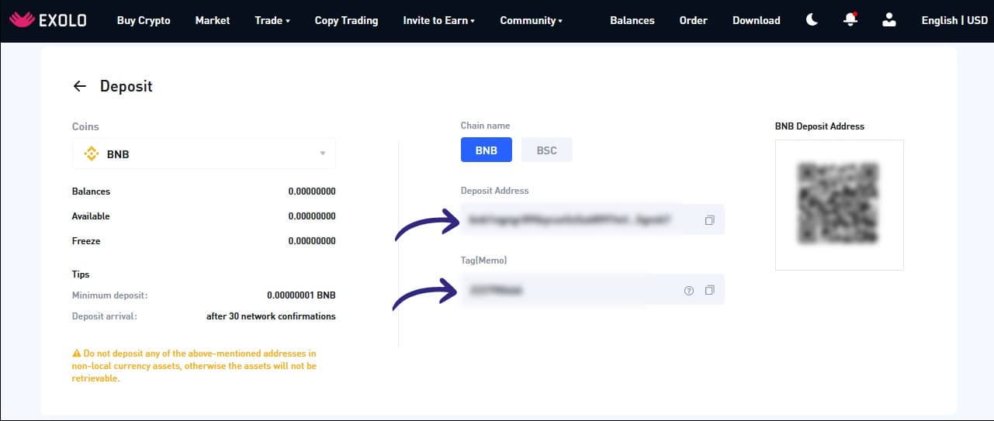Open user account profile icon
Screen dimensions: 994x421
[x=889, y=20]
